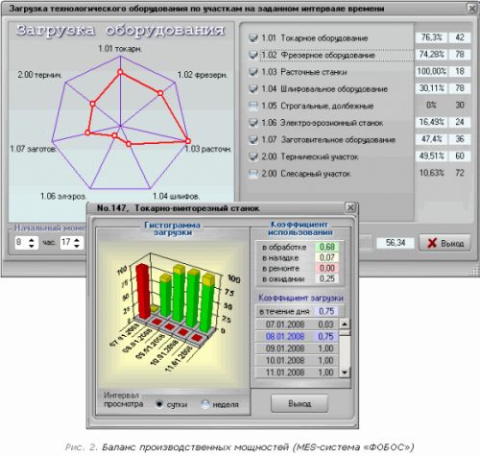
Task: Click the total value field 56,34
Action: pyautogui.click(x=396, y=243)
